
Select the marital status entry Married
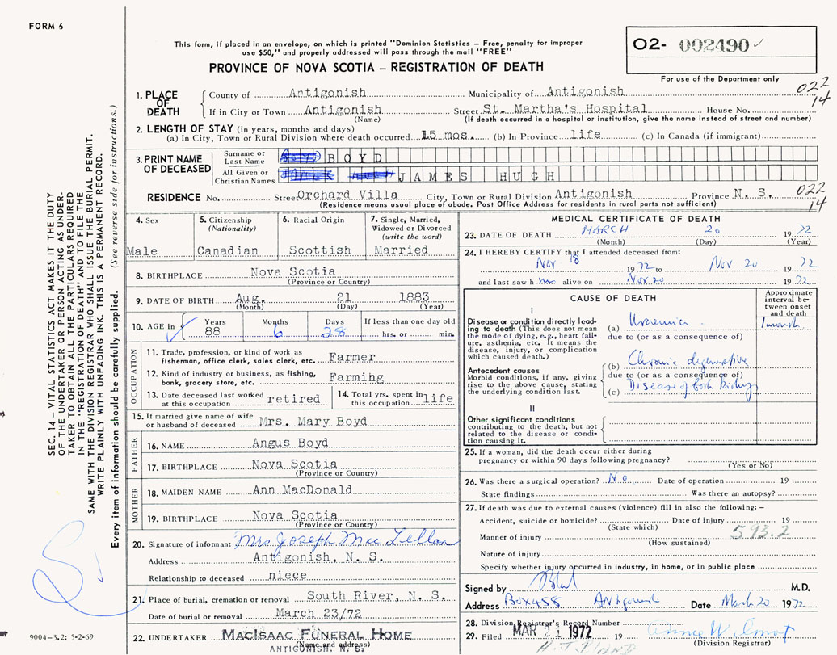pyautogui.click(x=401, y=250)
